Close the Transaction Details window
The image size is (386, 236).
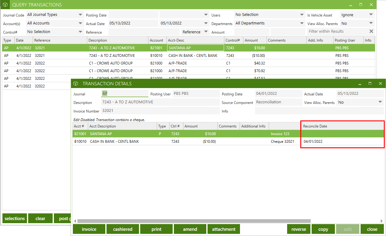click(x=380, y=83)
